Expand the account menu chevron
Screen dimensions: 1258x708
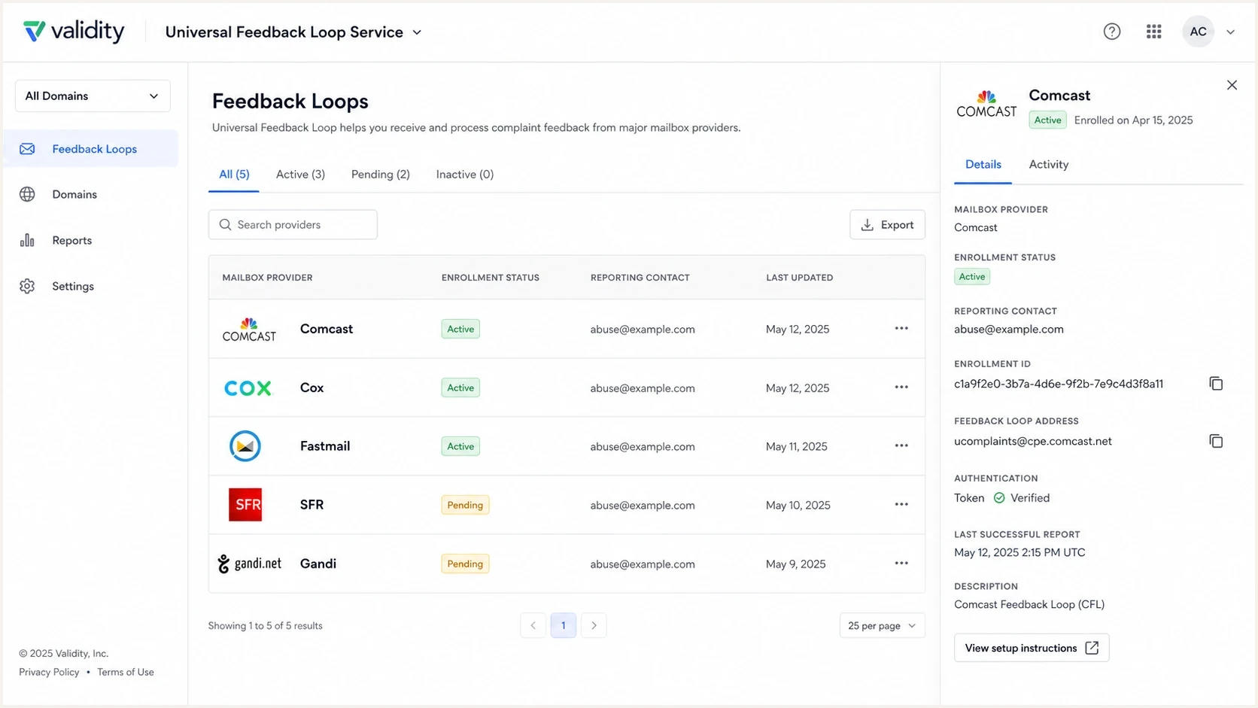(x=1230, y=32)
